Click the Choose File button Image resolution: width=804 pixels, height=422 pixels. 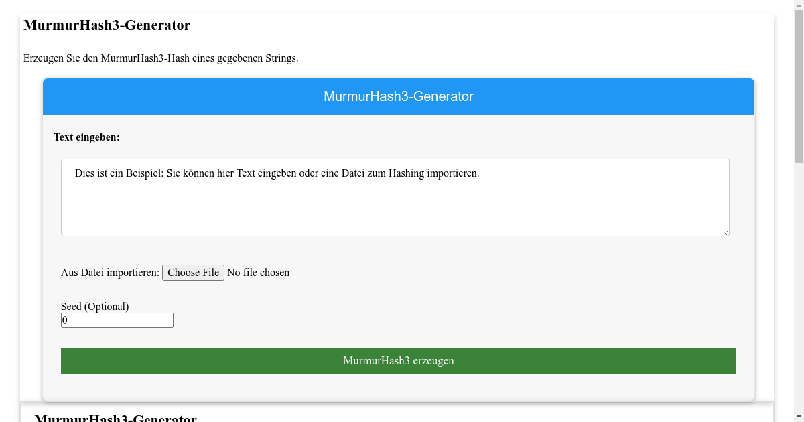(x=193, y=272)
